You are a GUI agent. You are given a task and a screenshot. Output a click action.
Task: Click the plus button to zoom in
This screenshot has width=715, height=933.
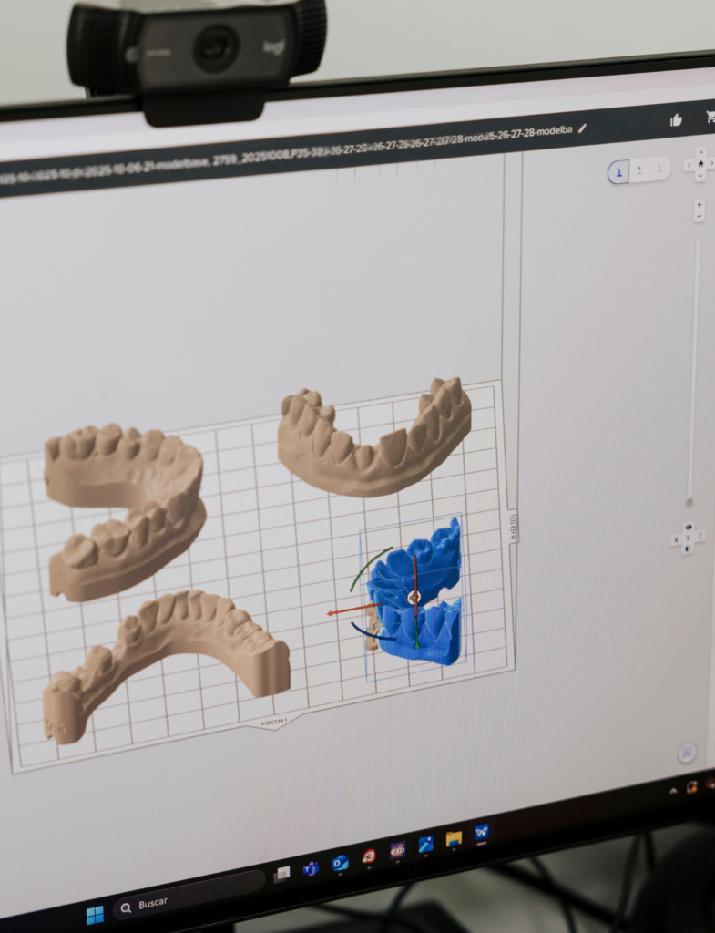tap(699, 204)
